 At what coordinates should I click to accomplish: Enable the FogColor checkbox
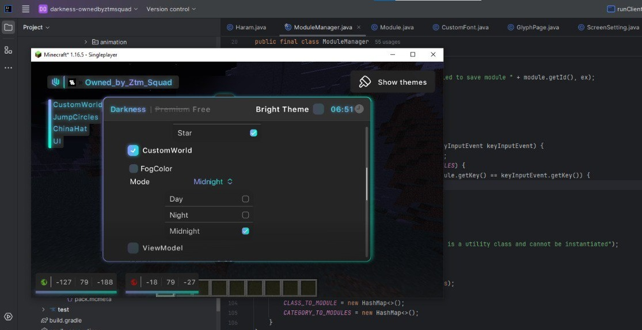point(134,168)
